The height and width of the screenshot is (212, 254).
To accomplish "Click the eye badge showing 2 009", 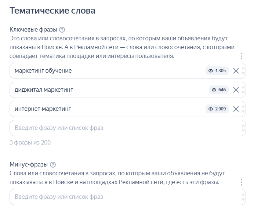I will [x=217, y=109].
